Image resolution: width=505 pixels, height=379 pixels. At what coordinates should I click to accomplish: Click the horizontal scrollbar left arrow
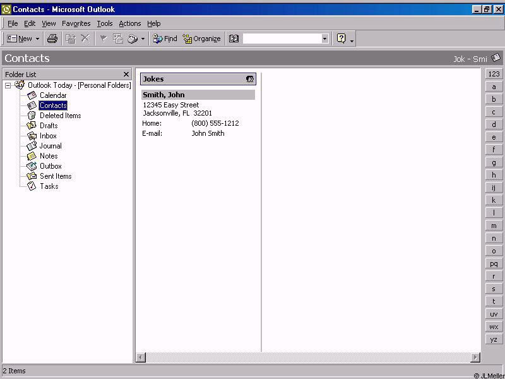coord(141,357)
